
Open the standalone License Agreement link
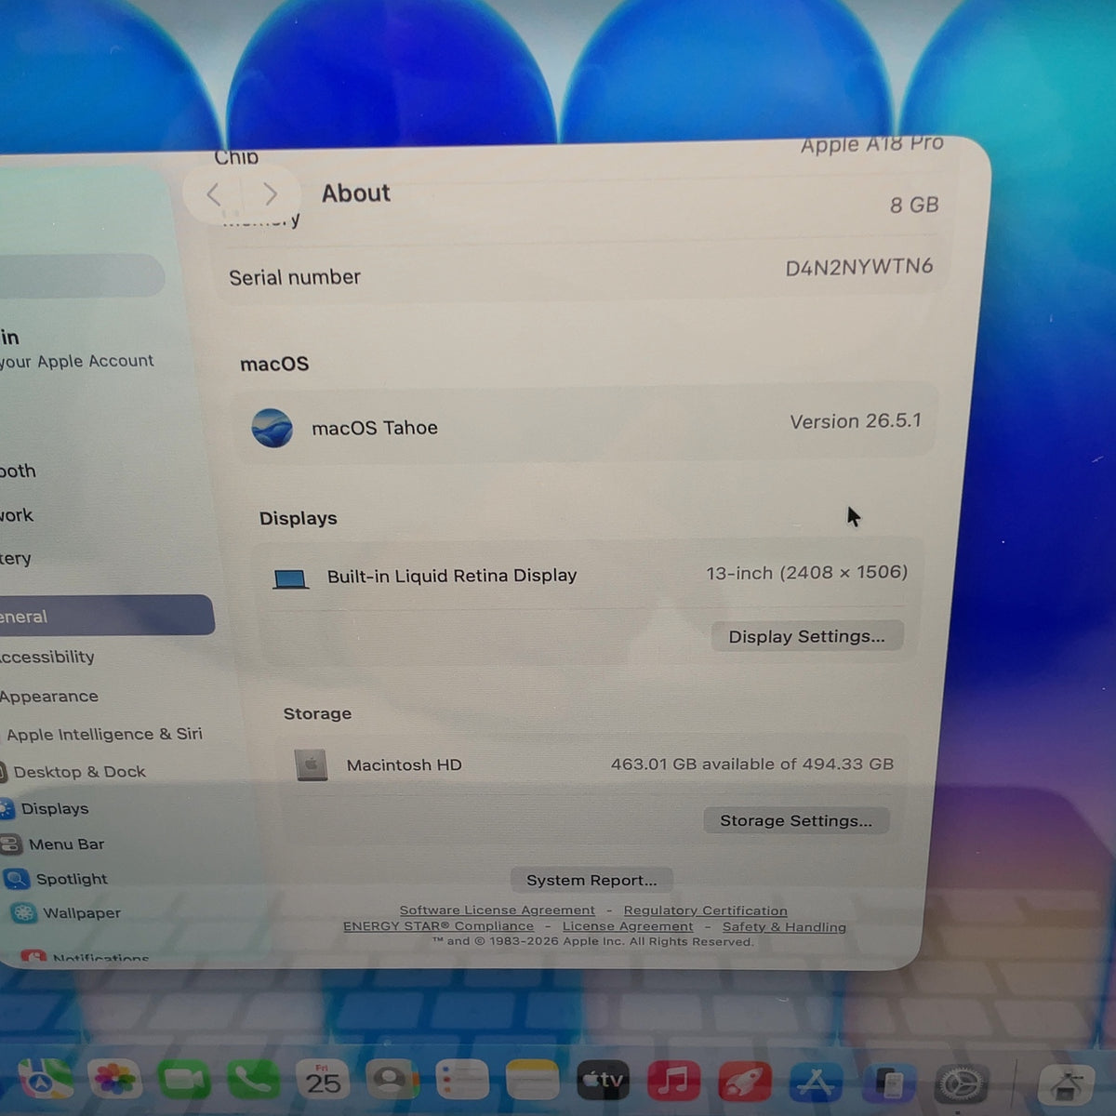(628, 926)
